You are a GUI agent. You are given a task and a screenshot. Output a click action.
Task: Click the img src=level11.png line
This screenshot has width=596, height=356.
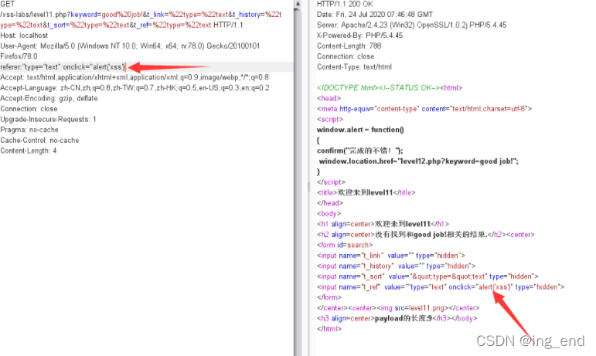coord(398,308)
